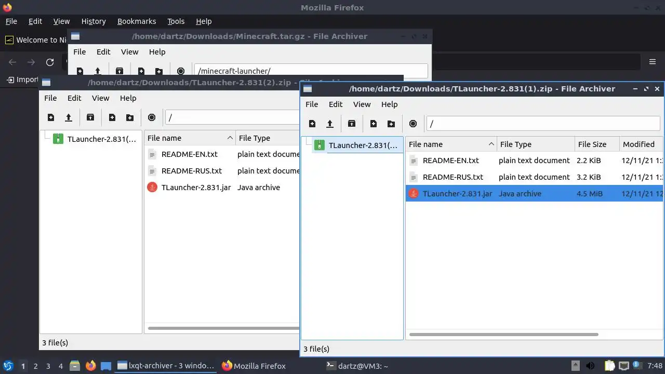This screenshot has width=665, height=374.
Task: Select README-RUS.txt in (2).zip window
Action: 192,171
